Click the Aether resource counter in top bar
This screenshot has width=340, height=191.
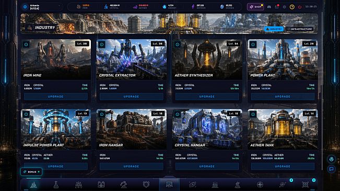[140, 7]
